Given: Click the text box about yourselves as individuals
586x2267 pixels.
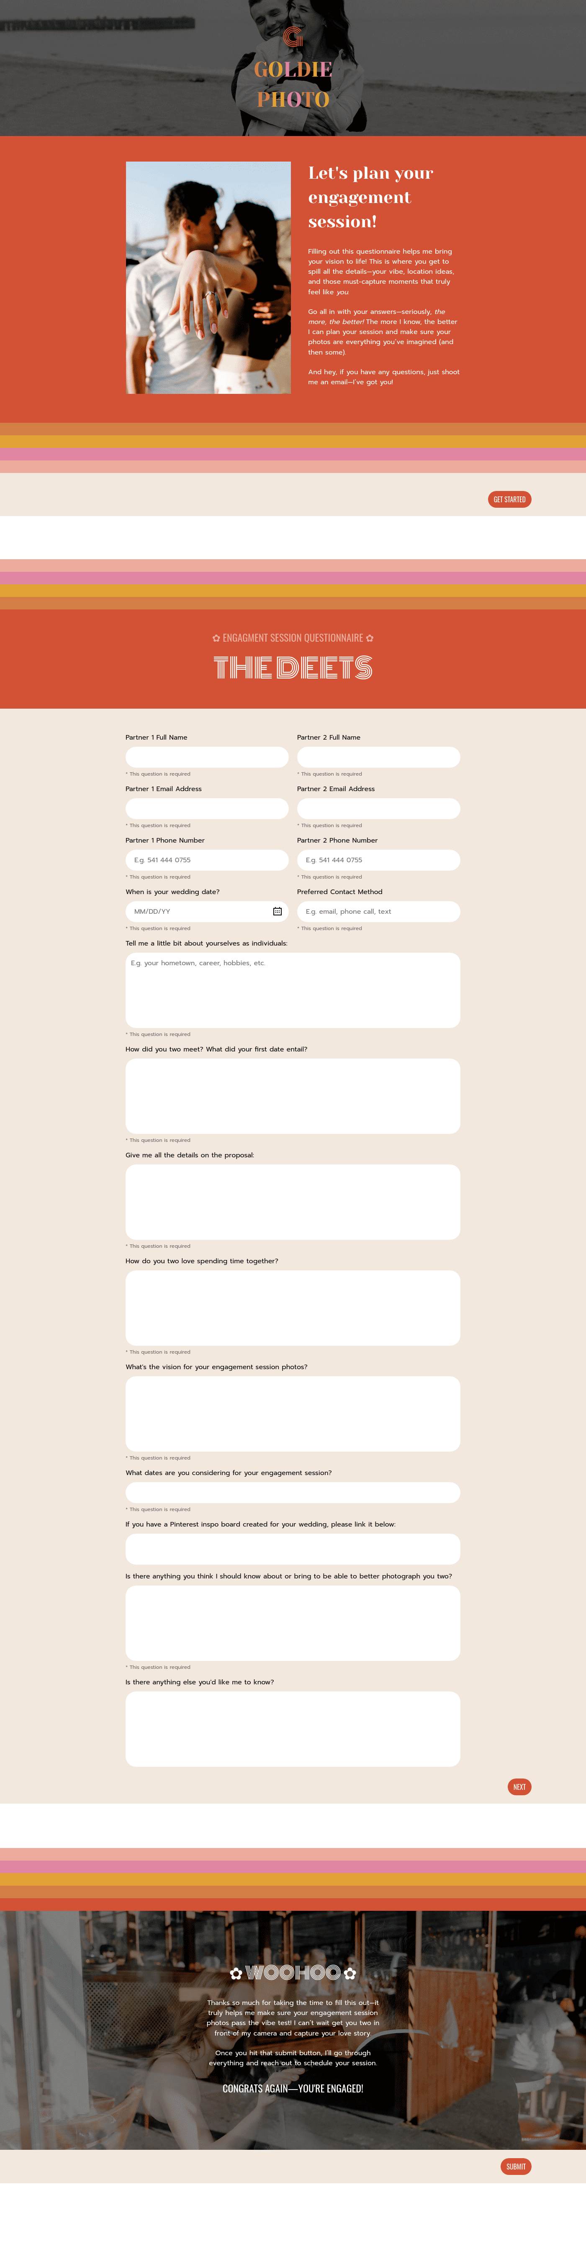Looking at the screenshot, I should click(293, 989).
